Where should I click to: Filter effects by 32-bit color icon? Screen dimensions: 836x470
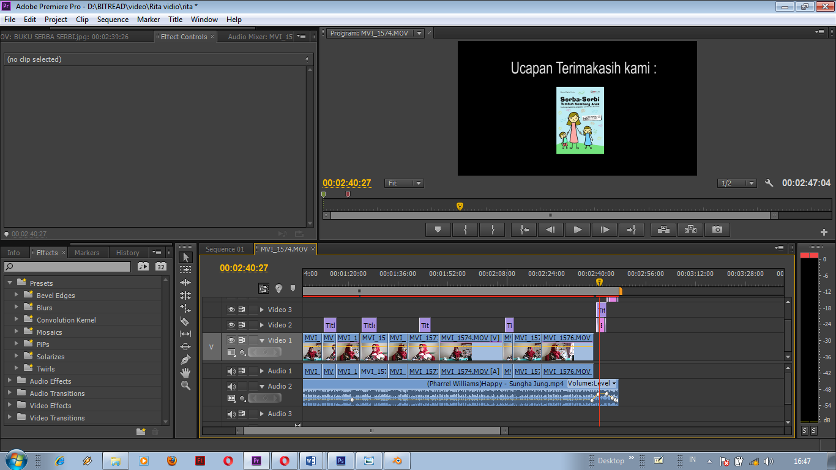(160, 266)
